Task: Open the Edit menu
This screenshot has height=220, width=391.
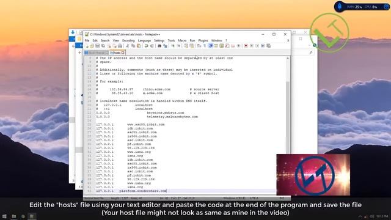Action: click(95, 40)
